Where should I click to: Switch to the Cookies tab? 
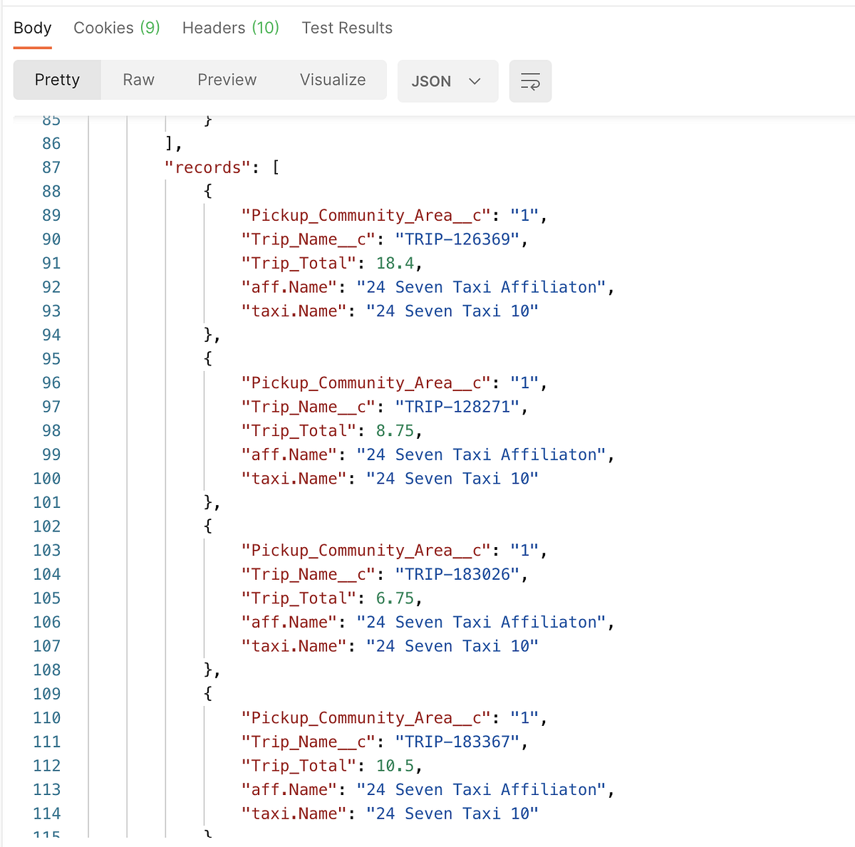pos(116,28)
